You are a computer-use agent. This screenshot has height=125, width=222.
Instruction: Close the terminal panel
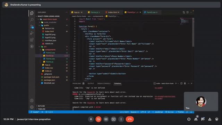pyautogui.click(x=191, y=83)
